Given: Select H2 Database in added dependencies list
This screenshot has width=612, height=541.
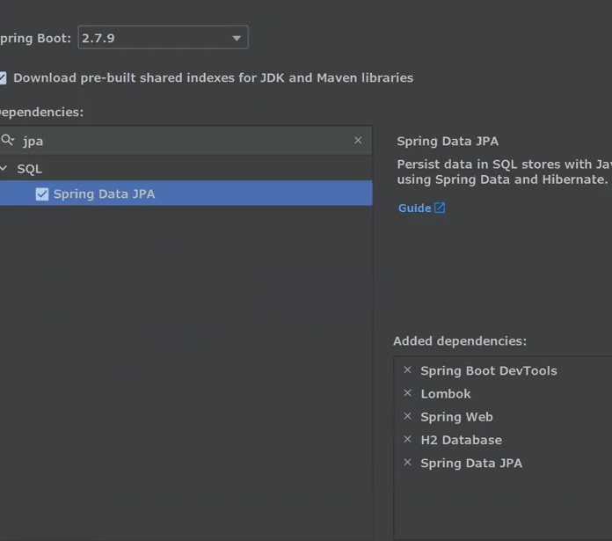Looking at the screenshot, I should (x=462, y=440).
